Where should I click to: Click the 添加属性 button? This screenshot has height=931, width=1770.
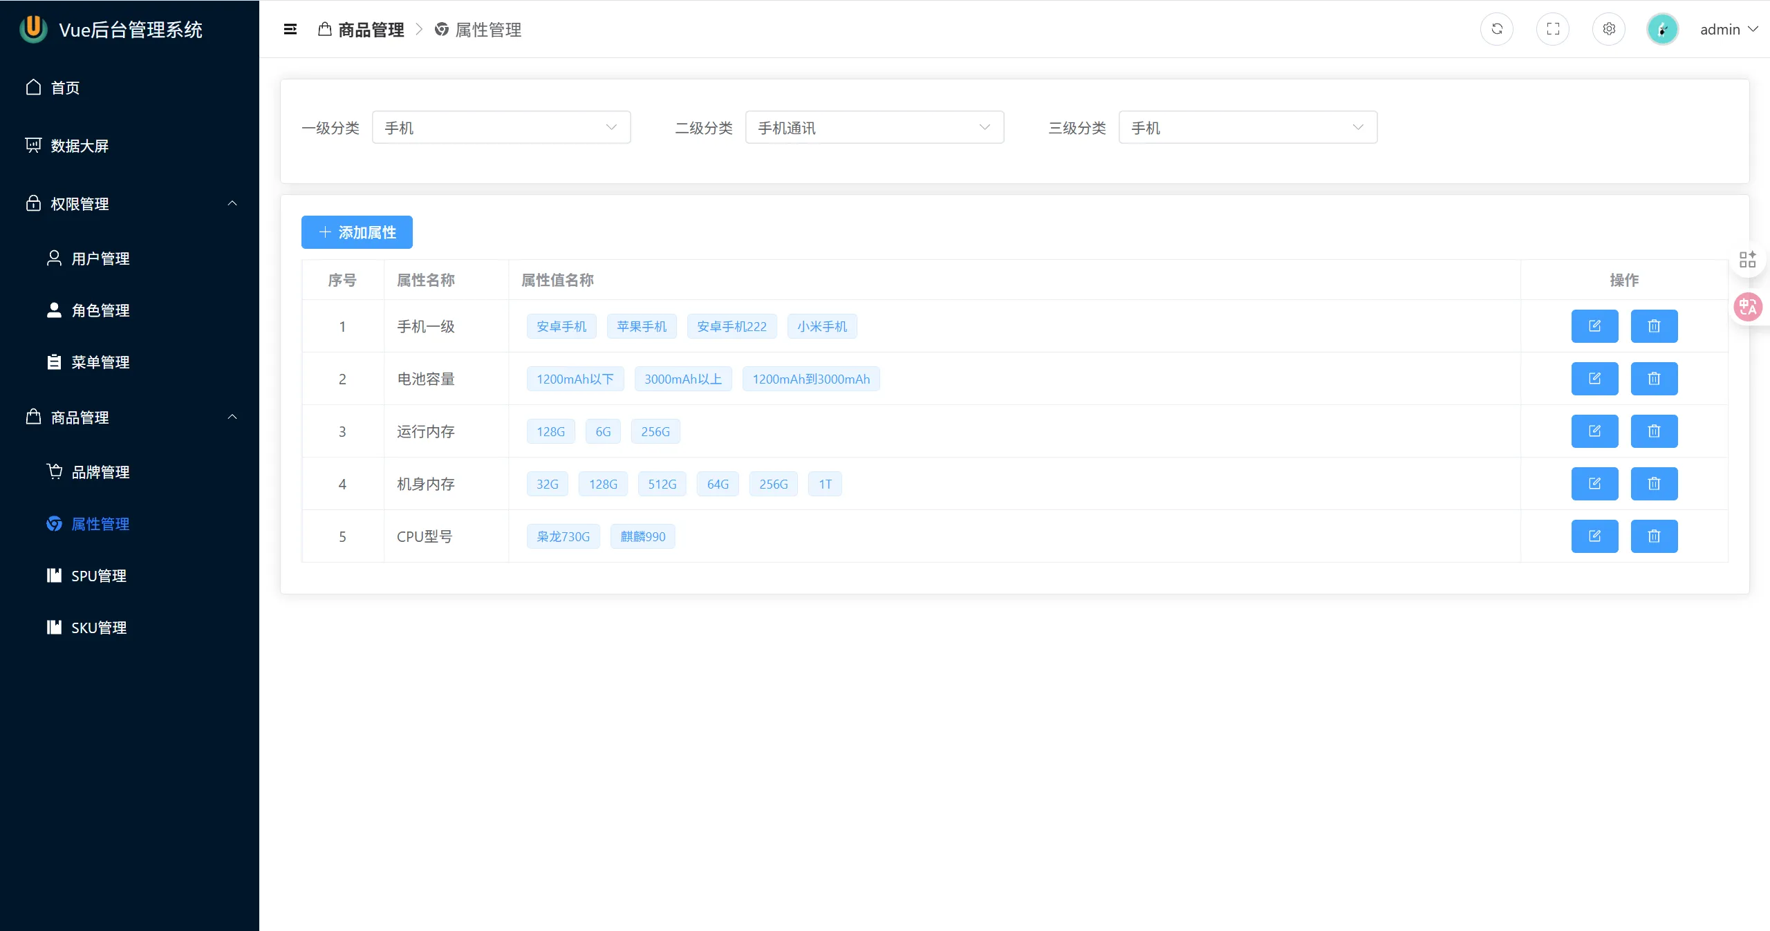tap(357, 232)
